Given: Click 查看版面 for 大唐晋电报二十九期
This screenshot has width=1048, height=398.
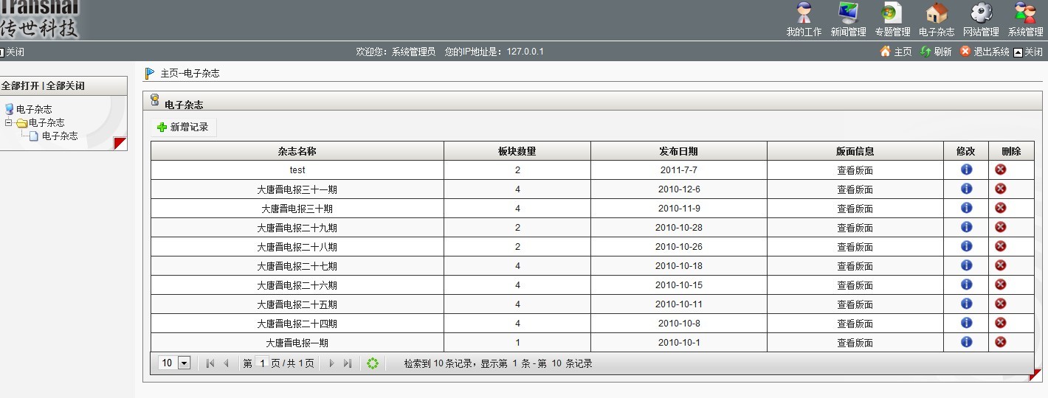Looking at the screenshot, I should click(x=855, y=228).
